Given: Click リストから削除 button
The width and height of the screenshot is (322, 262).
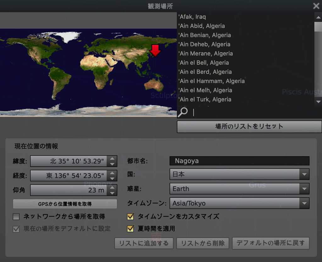Looking at the screenshot, I should [203, 243].
